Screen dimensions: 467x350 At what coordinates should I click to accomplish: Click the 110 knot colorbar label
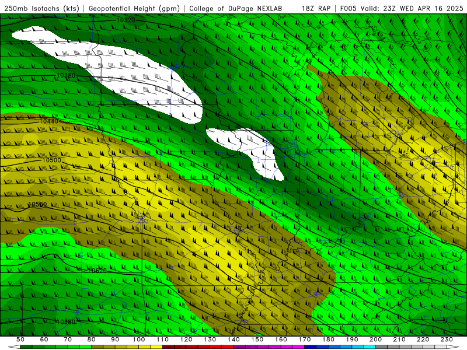coord(163,339)
